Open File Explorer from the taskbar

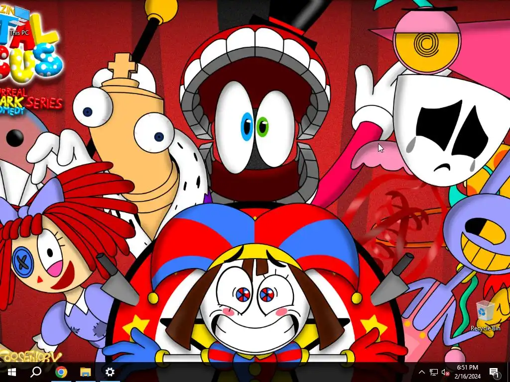[86, 372]
